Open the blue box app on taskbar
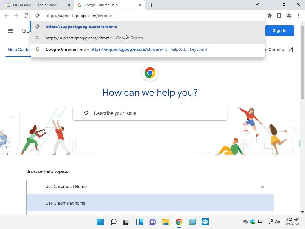305x229 pixels. pyautogui.click(x=205, y=222)
